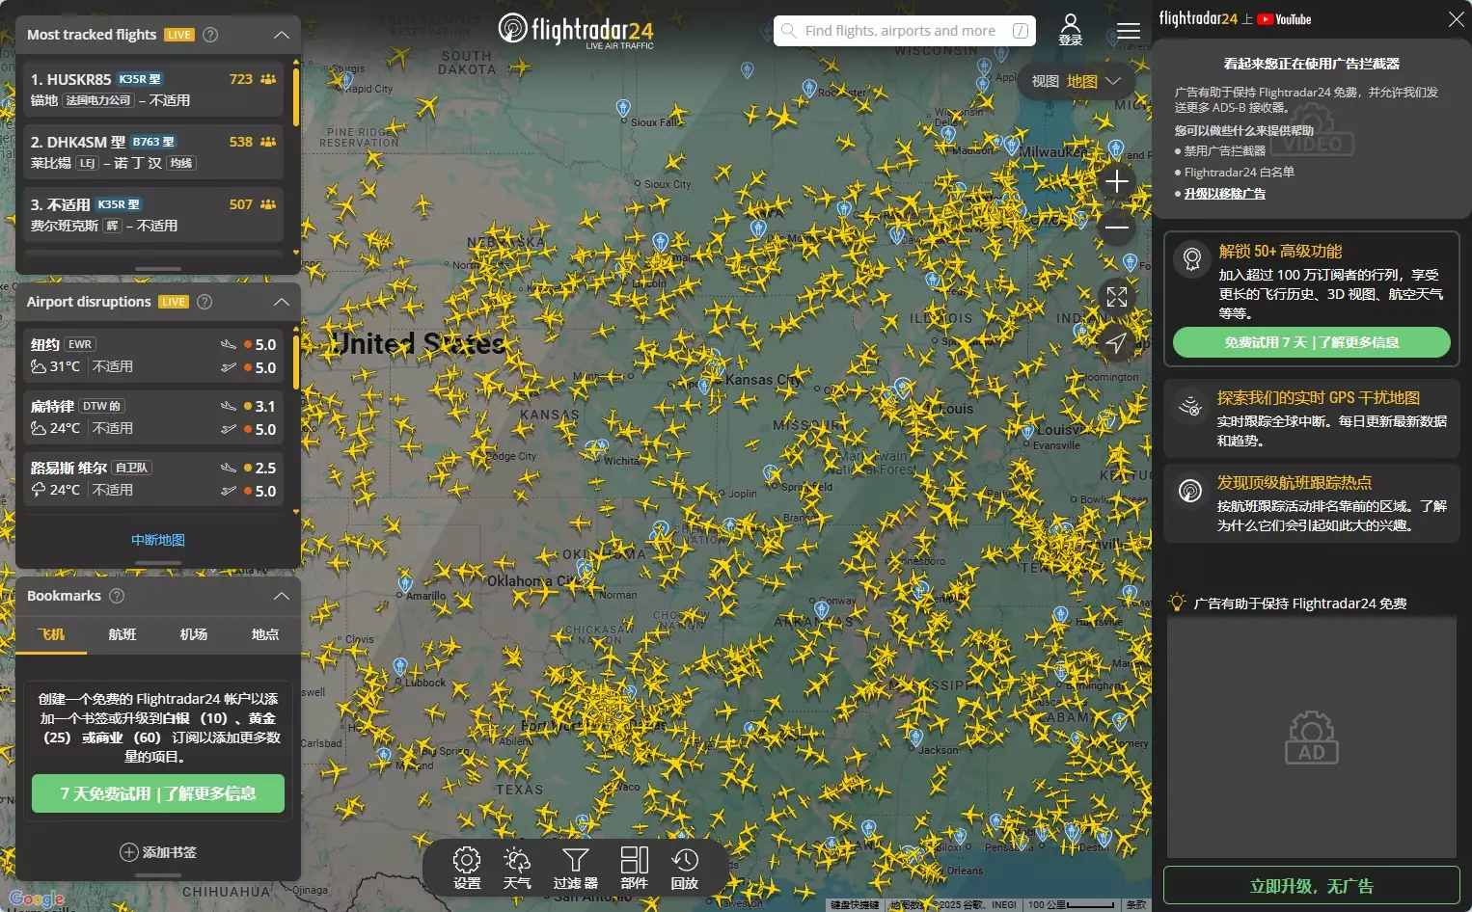Click the Sioux Falls airport pin
Viewport: 1472px width, 912px height.
(623, 108)
